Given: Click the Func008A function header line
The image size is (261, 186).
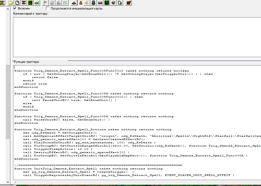Looking at the screenshot, I should tap(94, 117).
